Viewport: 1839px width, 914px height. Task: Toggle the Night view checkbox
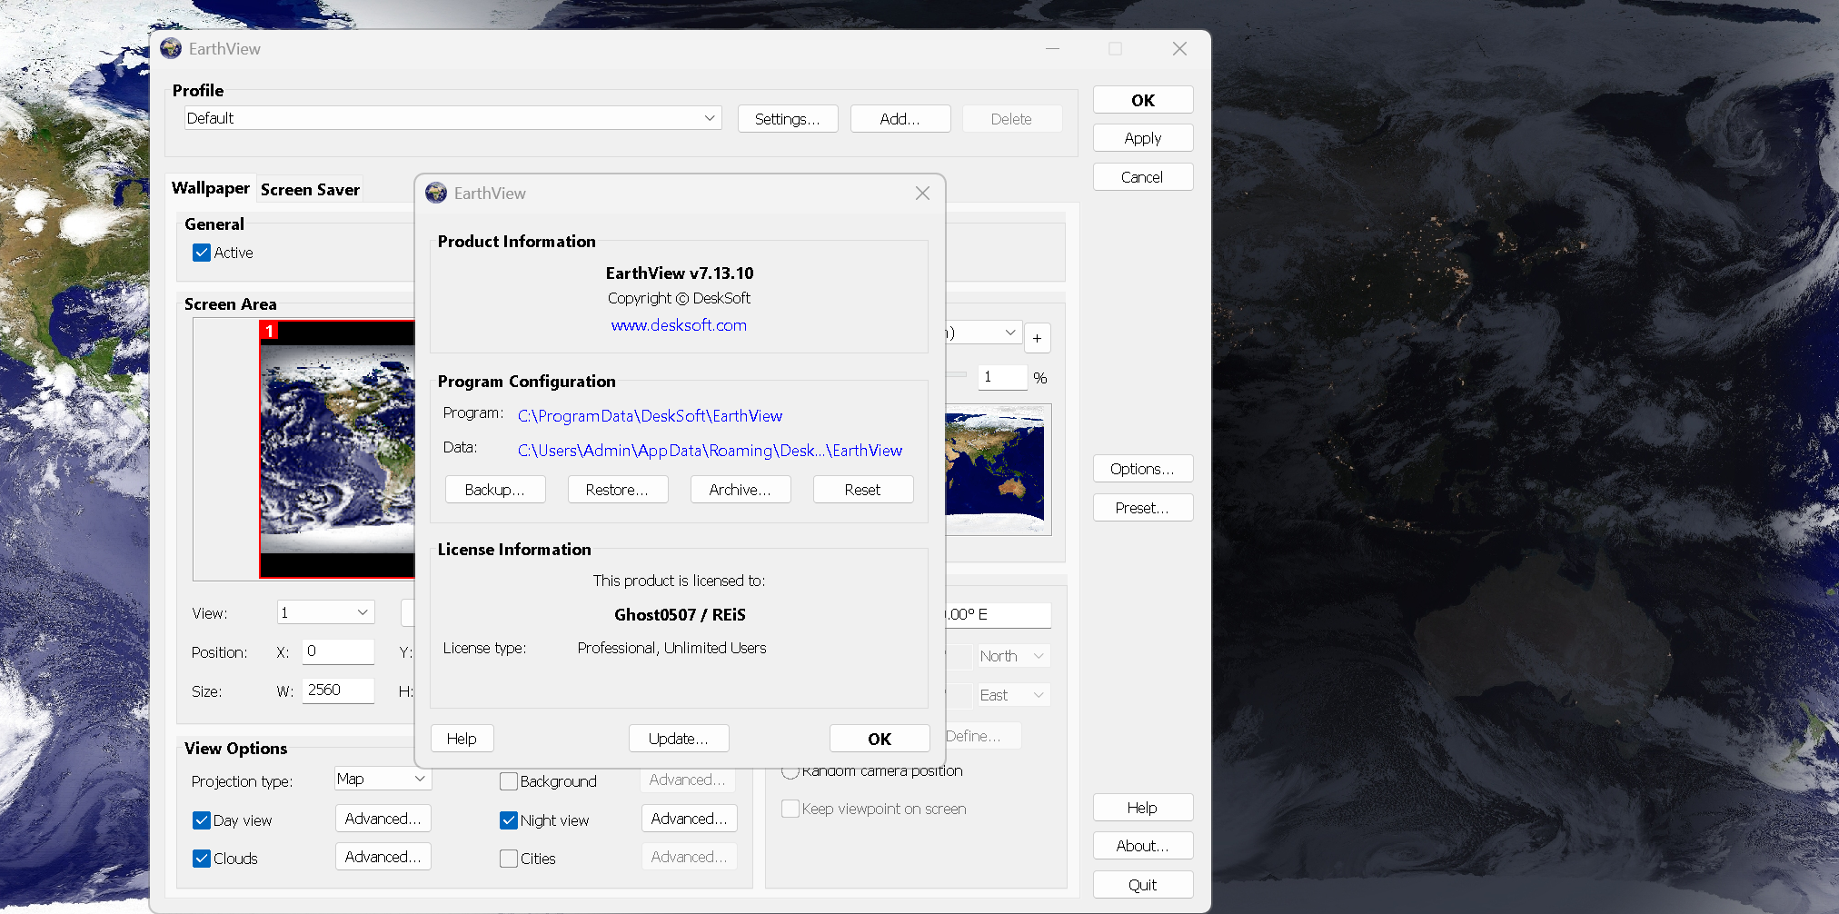tap(509, 820)
